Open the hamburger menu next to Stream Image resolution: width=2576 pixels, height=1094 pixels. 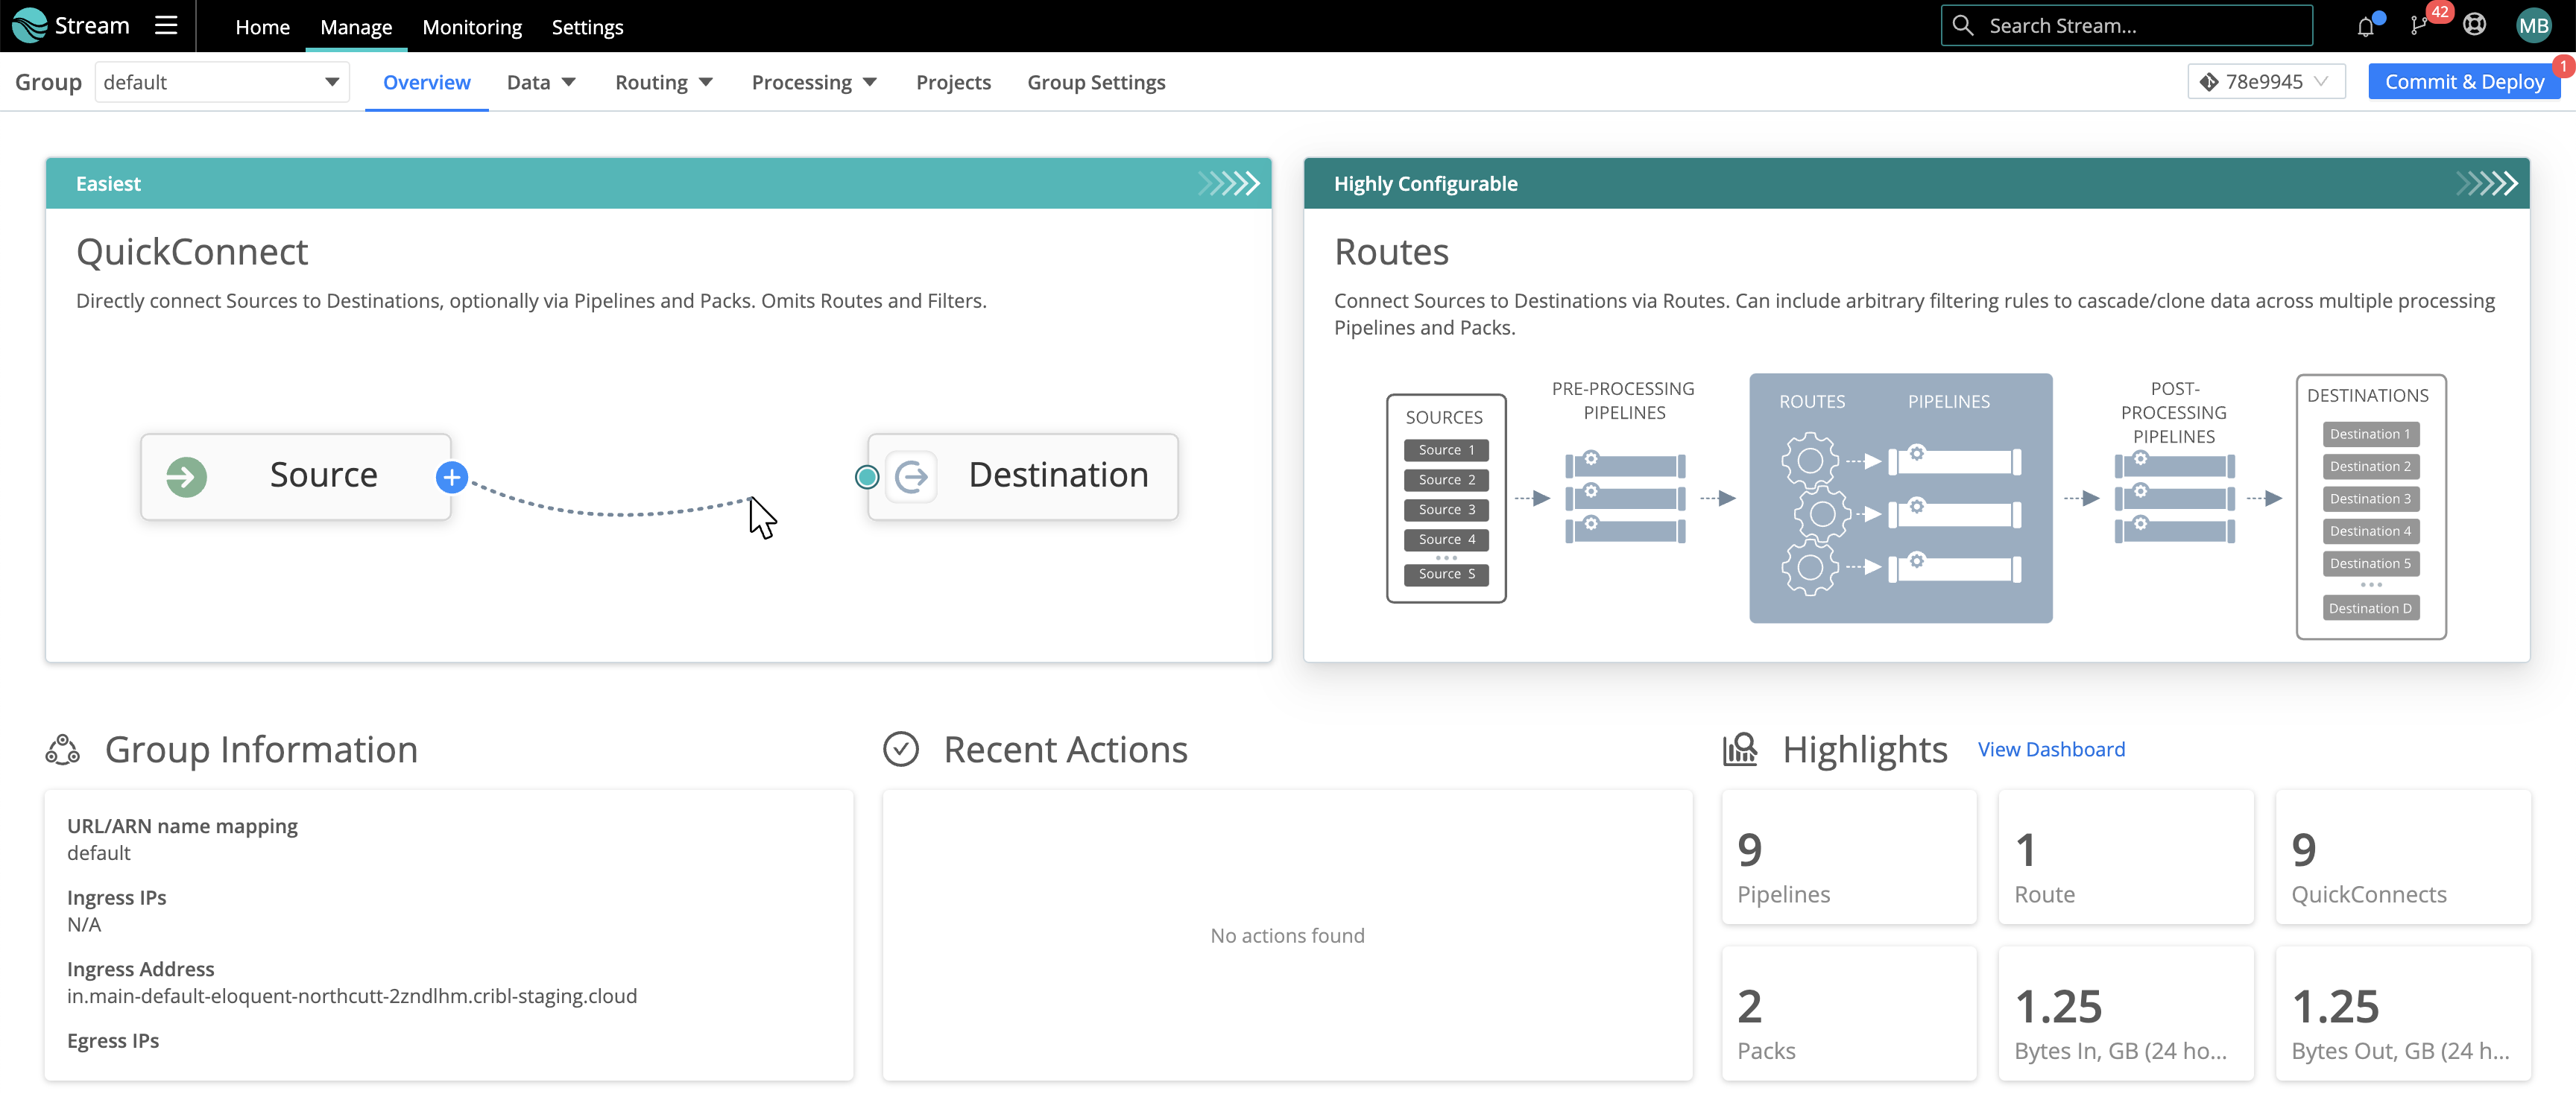pos(166,26)
